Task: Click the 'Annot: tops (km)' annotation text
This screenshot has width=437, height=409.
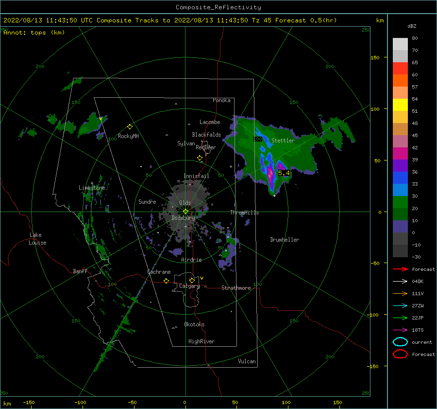Action: pyautogui.click(x=34, y=33)
